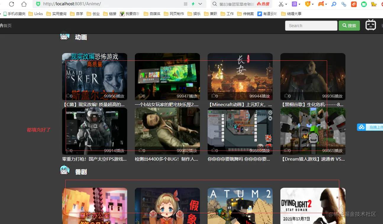Image resolution: width=383 pixels, height=224 pixels.
Task: Click the red gamepad extension icon
Action: 321,4
